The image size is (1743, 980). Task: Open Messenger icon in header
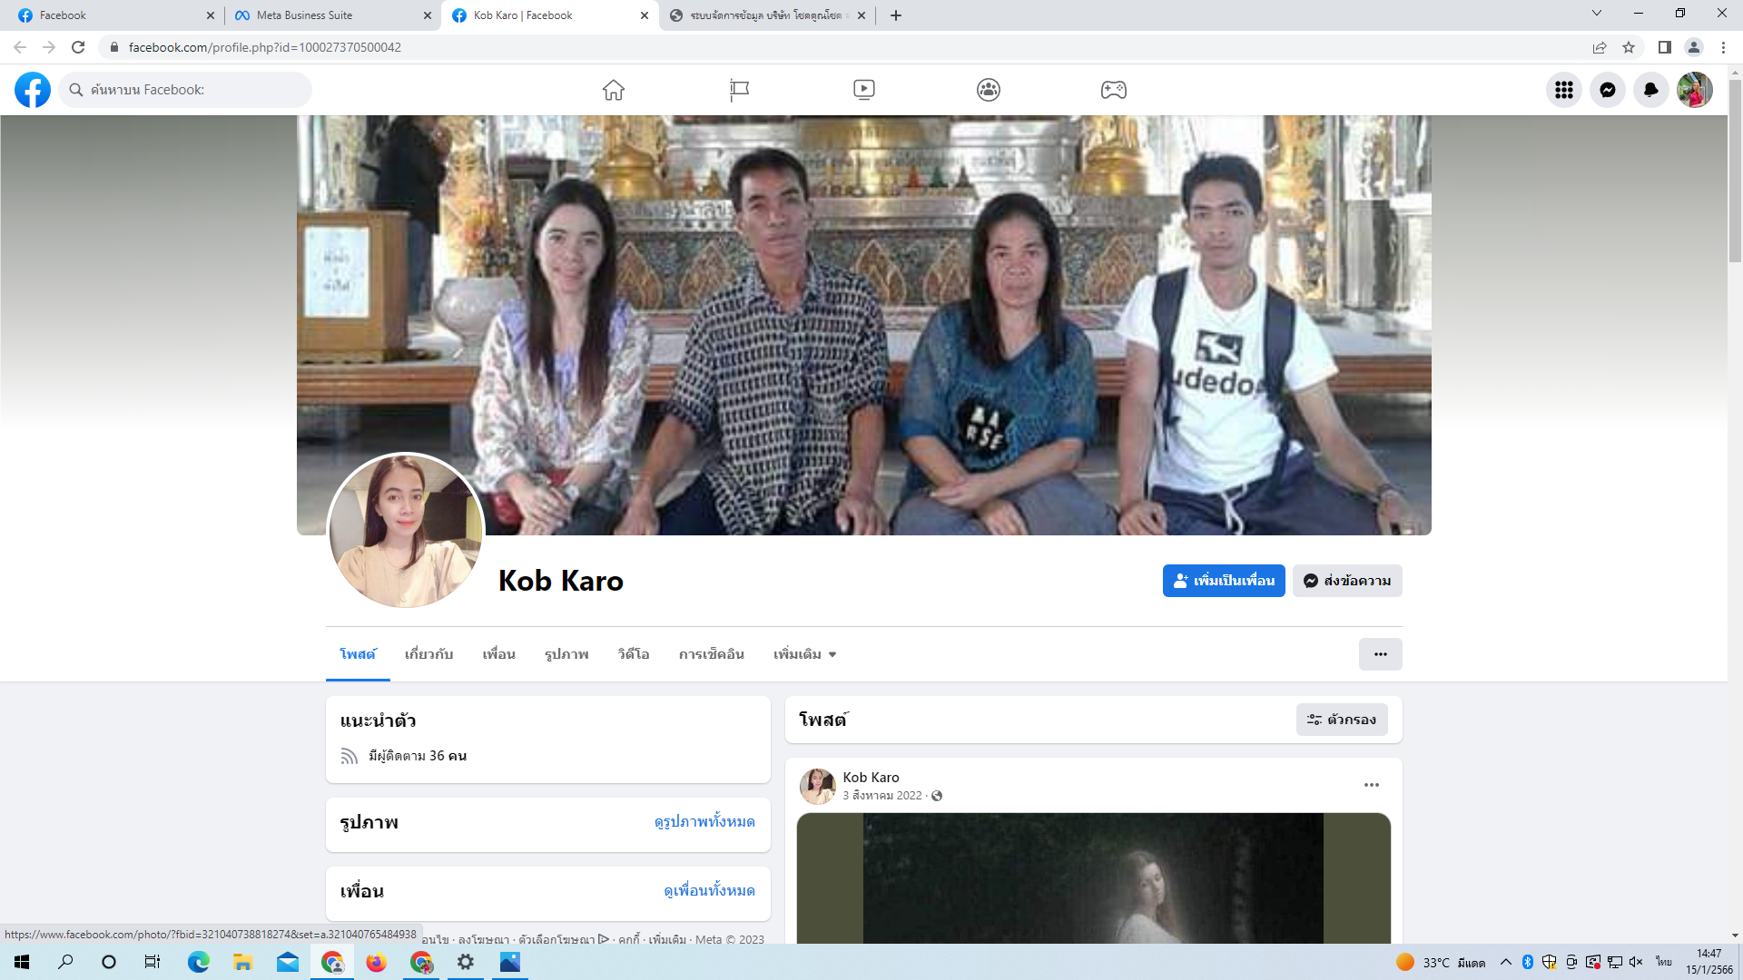[x=1607, y=90]
